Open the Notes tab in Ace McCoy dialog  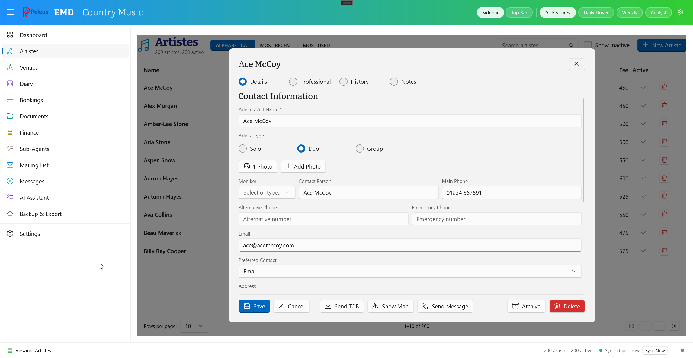click(393, 81)
